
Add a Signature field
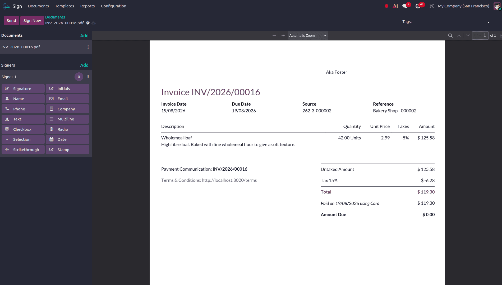[23, 88]
